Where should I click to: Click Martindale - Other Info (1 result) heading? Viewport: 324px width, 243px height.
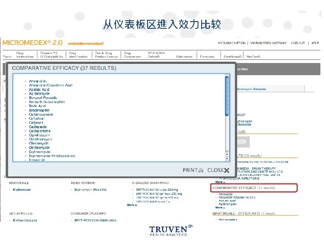[x=244, y=213]
